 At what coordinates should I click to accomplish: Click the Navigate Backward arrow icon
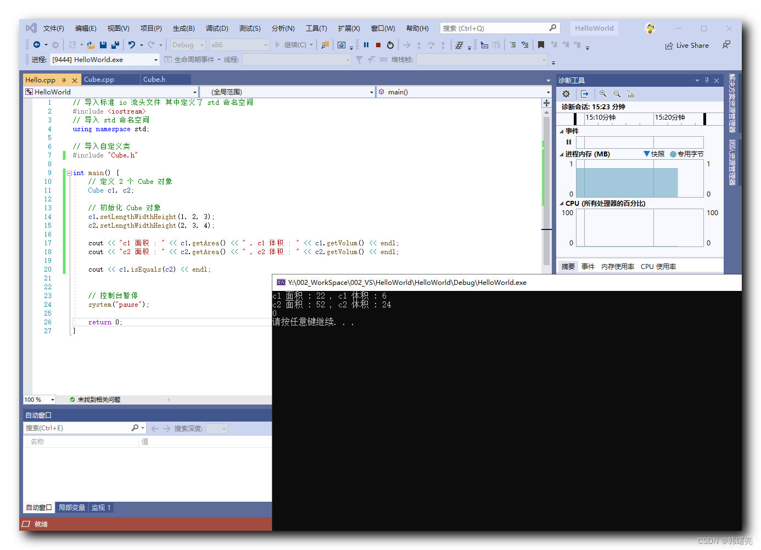pos(37,45)
